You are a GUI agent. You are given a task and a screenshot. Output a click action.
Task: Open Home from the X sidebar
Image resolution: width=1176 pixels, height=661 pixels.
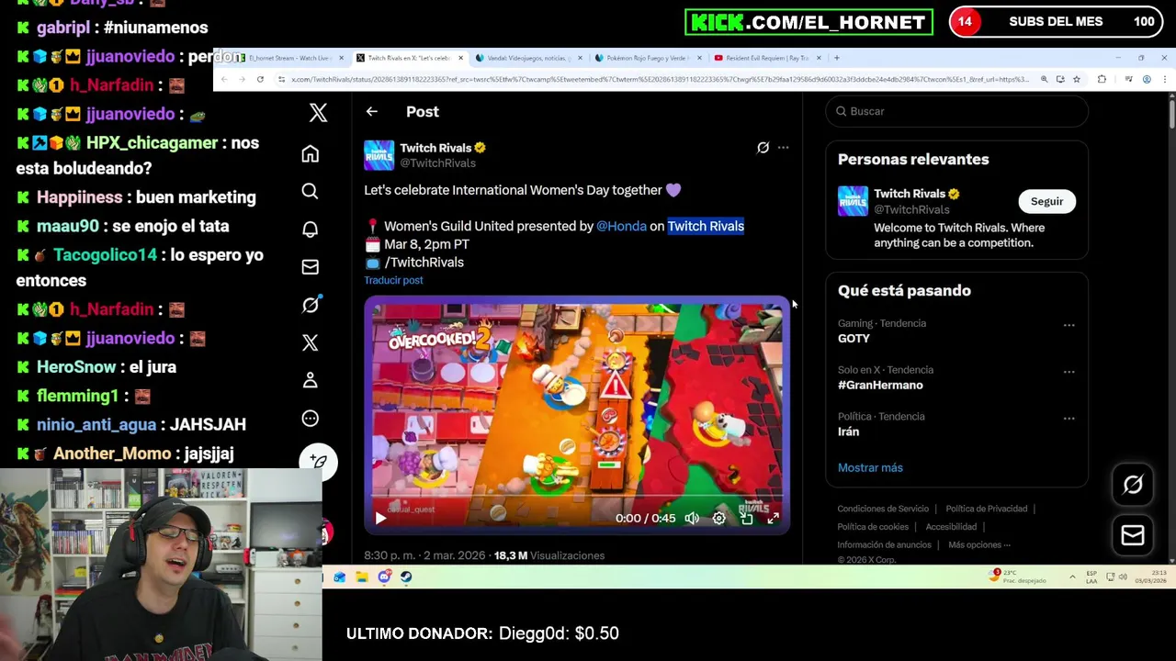(x=311, y=153)
